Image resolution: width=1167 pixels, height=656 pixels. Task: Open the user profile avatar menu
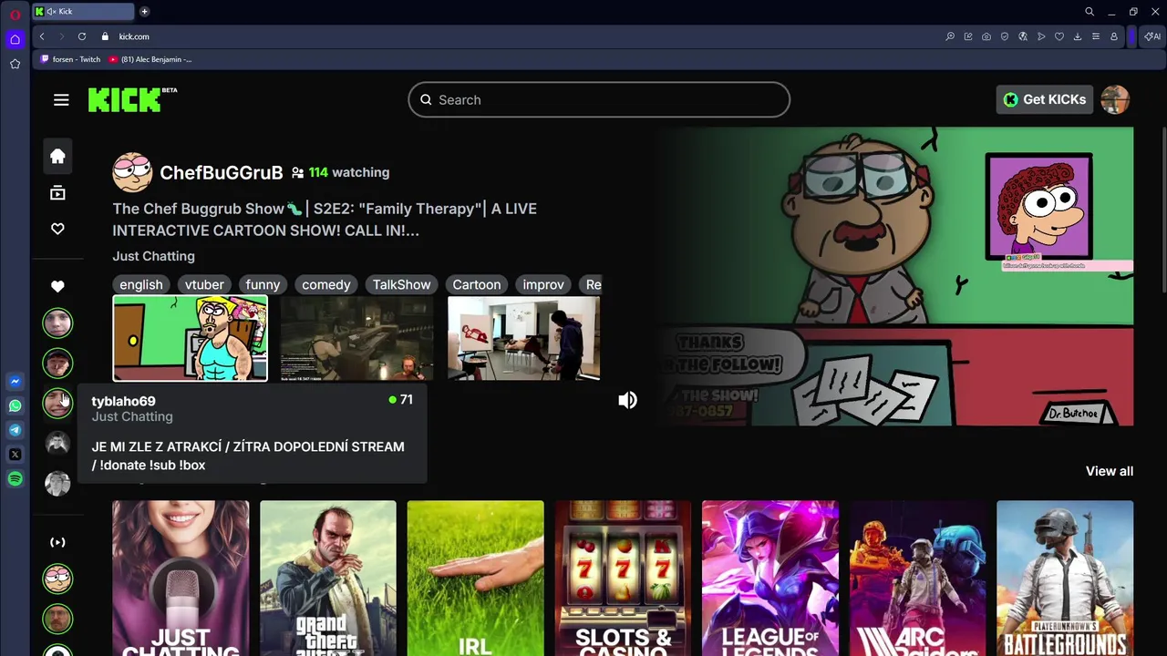[x=1115, y=99]
